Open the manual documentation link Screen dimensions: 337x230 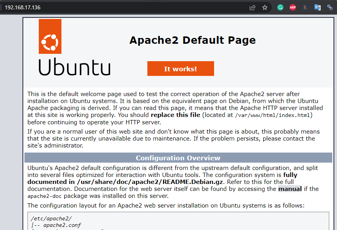(x=290, y=189)
